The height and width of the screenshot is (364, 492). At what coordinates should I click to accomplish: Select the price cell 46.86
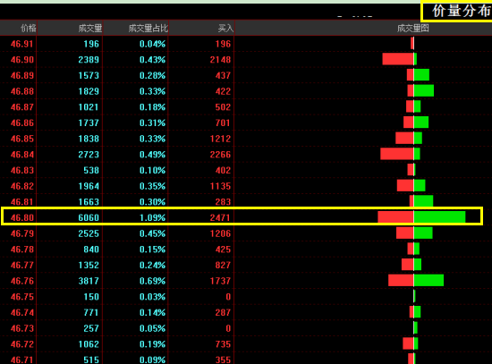22,123
